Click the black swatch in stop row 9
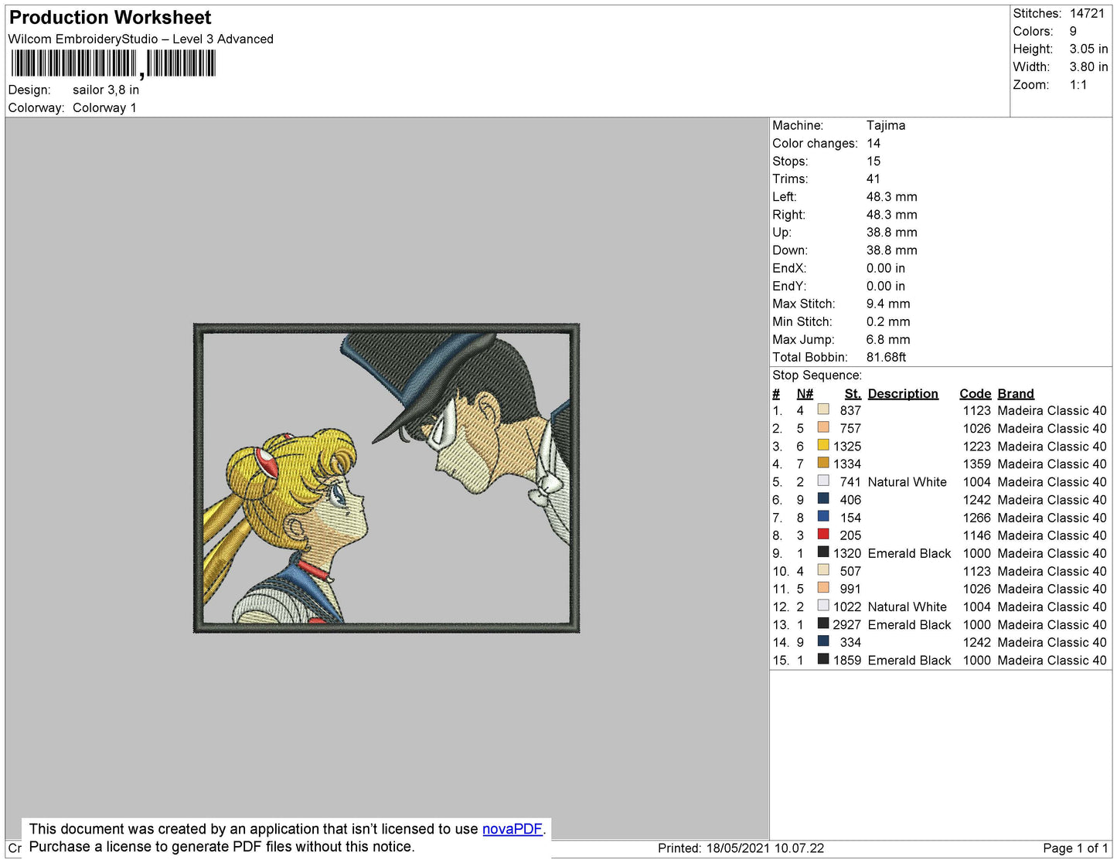Screen dimensions: 1117x863 823,552
